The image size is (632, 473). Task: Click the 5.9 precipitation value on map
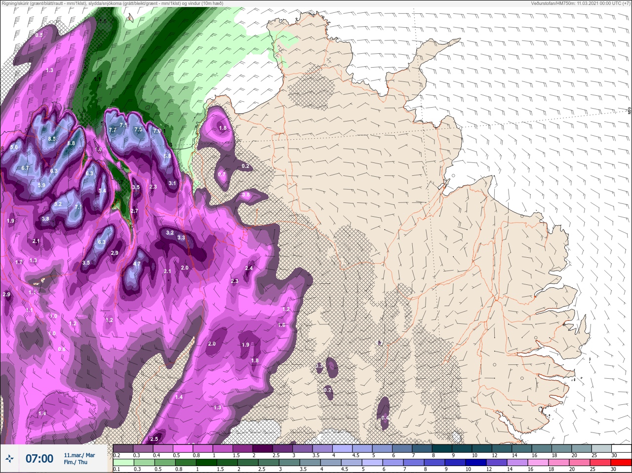click(41, 185)
